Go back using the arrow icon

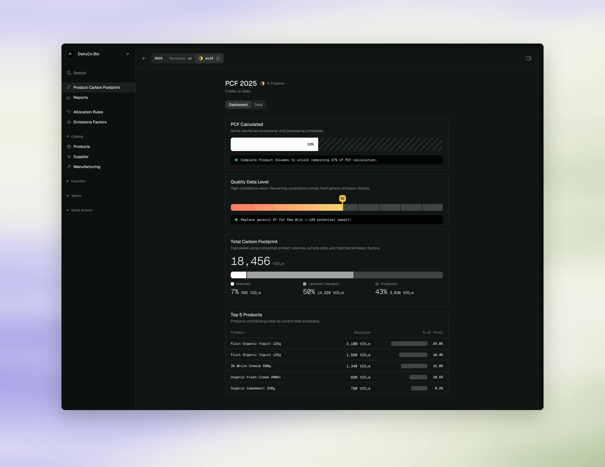[144, 58]
